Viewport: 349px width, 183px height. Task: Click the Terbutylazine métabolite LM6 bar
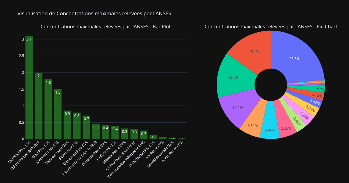tap(144, 135)
